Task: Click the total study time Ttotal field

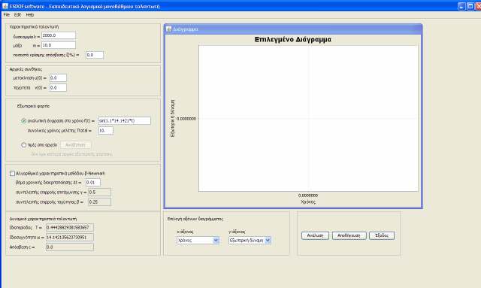Action: [x=106, y=131]
